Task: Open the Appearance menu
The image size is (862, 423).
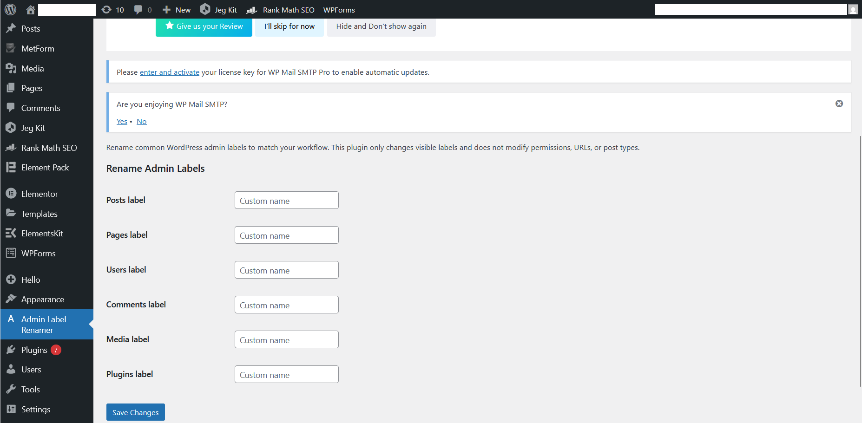Action: (x=43, y=299)
